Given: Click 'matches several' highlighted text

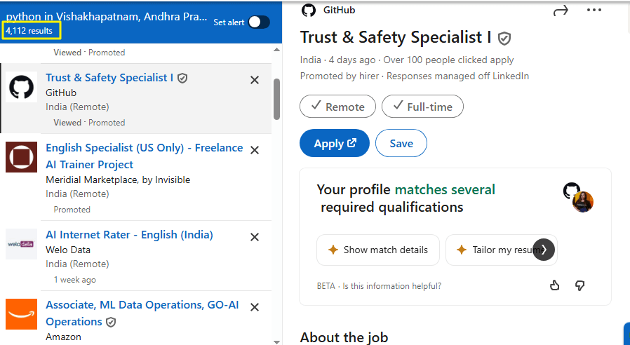Looking at the screenshot, I should coord(445,189).
